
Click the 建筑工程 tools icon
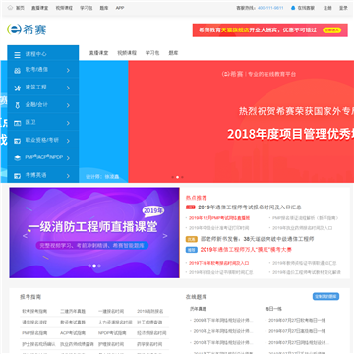(18, 88)
